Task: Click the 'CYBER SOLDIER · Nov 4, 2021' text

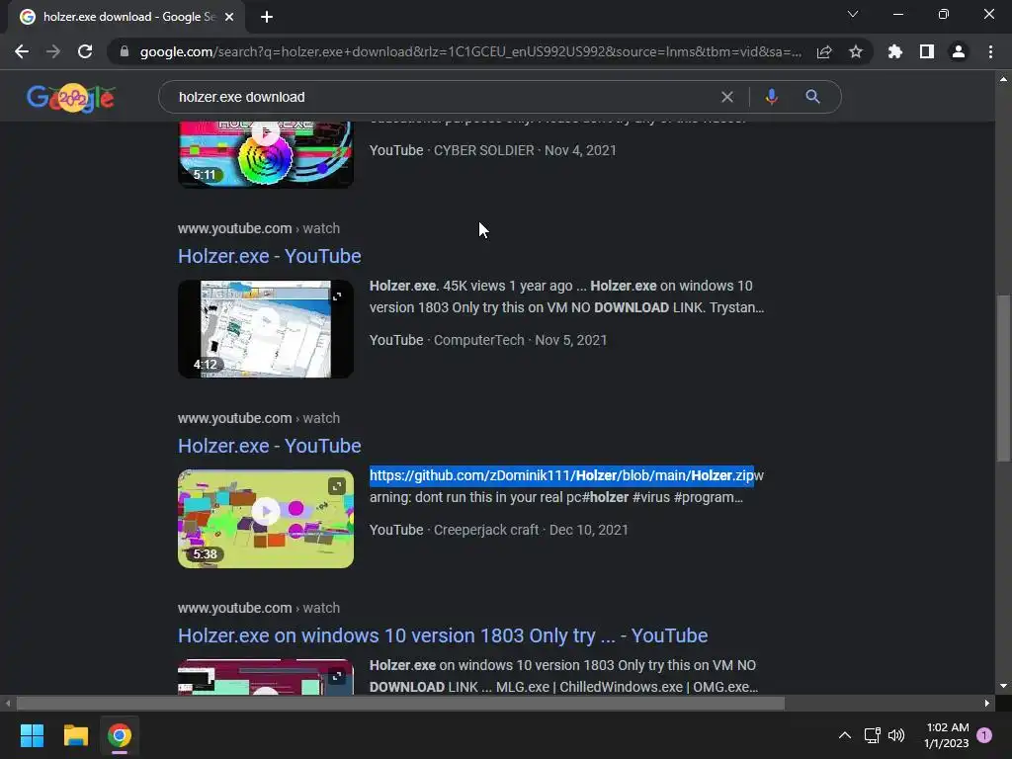Action: click(525, 150)
